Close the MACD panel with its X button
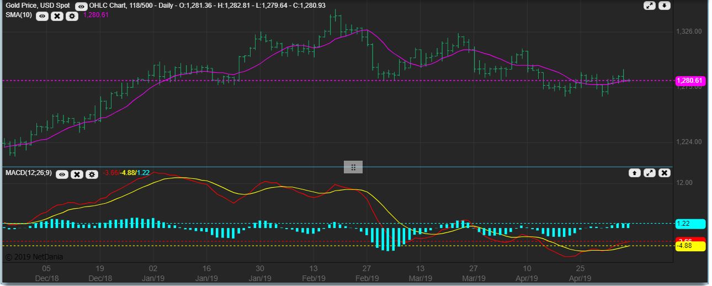This screenshot has height=286, width=712. click(x=665, y=173)
